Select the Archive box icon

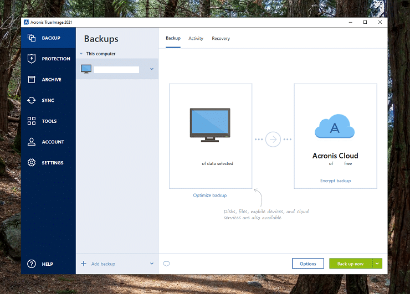[x=32, y=79]
